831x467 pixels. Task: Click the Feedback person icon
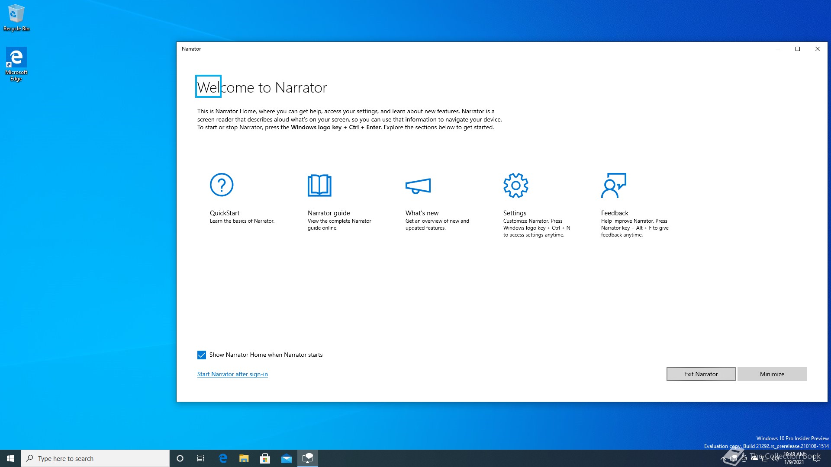pyautogui.click(x=613, y=185)
